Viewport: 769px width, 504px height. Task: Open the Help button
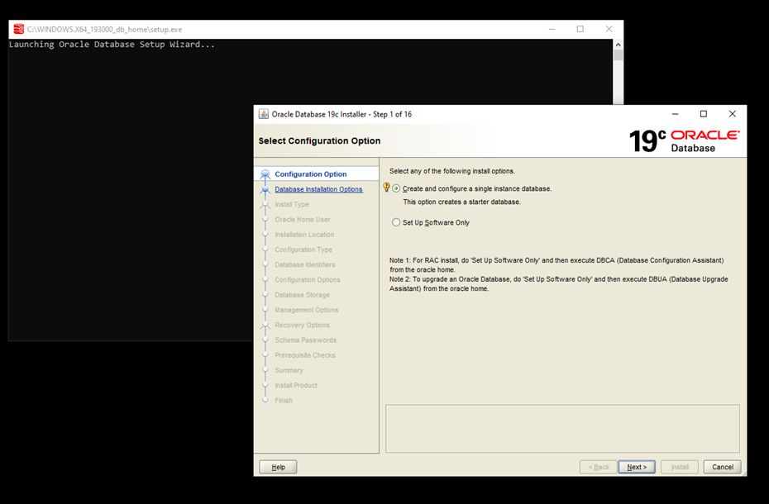point(278,467)
